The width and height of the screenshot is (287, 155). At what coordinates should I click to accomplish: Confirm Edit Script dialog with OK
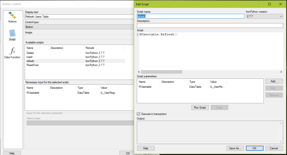pyautogui.click(x=254, y=148)
